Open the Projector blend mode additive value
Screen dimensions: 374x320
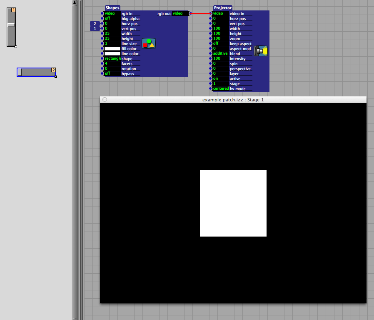point(220,54)
